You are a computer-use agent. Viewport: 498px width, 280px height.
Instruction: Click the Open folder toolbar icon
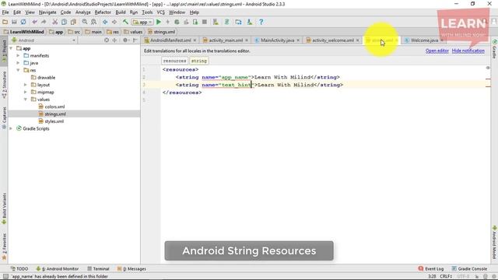point(5,22)
